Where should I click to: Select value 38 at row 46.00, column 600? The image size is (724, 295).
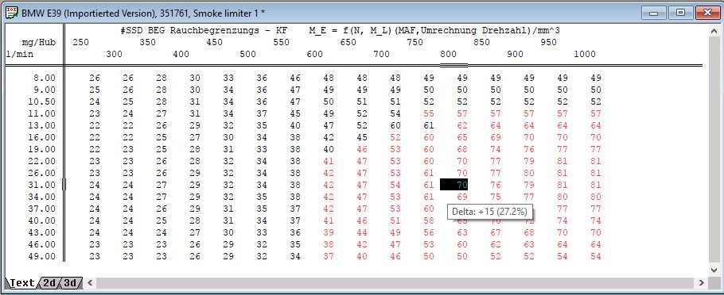[x=329, y=244]
